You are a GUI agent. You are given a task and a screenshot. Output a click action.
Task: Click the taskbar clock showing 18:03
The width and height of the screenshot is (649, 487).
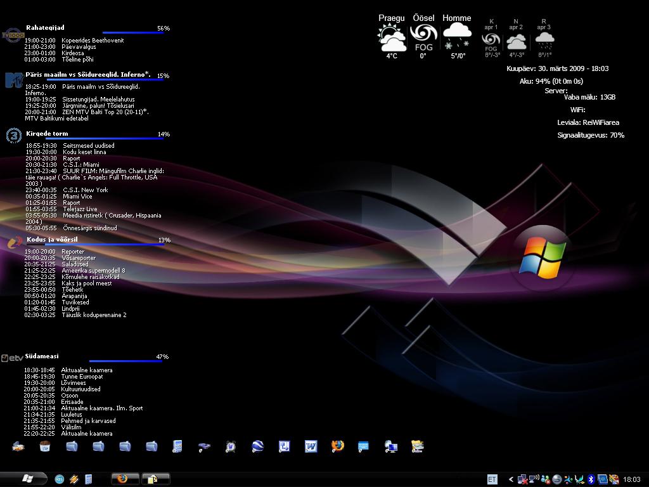[632, 479]
